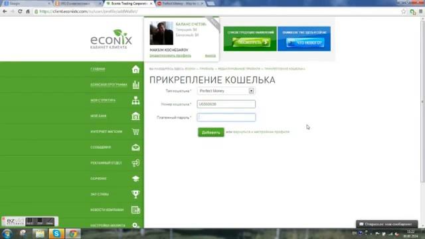Switch to the Google browser tab
425x239 pixels.
[27, 3]
